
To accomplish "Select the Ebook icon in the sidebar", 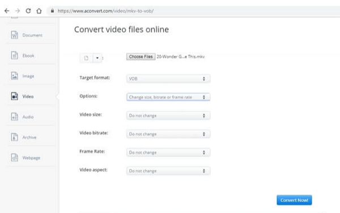I will point(15,55).
